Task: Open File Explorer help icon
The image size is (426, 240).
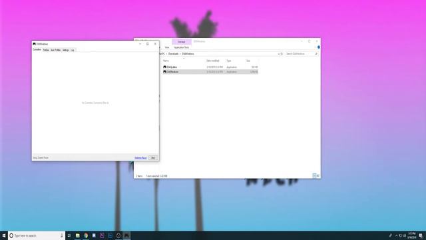Action: click(319, 47)
